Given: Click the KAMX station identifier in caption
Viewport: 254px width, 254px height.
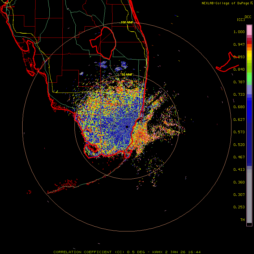Looking at the screenshot, I should 157,252.
